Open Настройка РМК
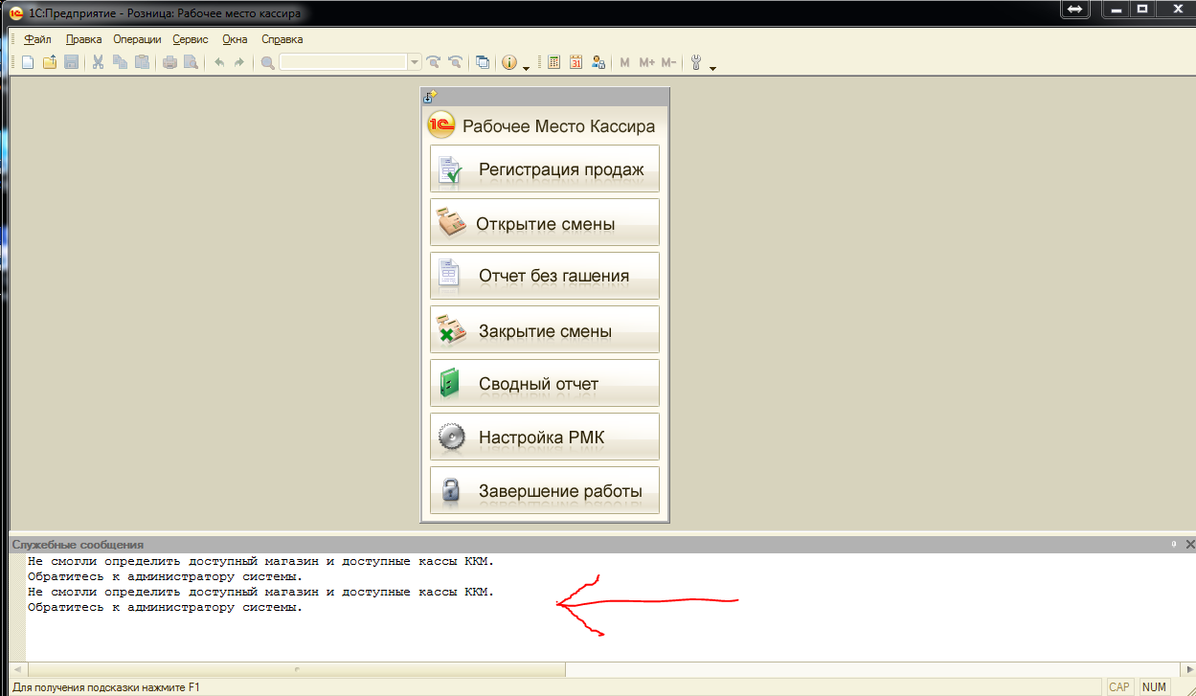Image resolution: width=1196 pixels, height=696 pixels. [544, 438]
